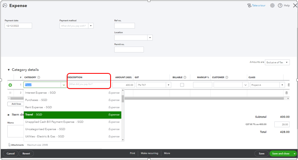This screenshot has width=298, height=160.
Task: Click the Expense history clock icon
Action: 5,6
